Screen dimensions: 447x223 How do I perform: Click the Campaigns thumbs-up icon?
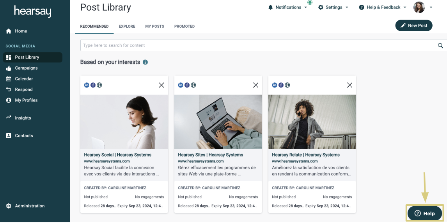[x=9, y=68]
